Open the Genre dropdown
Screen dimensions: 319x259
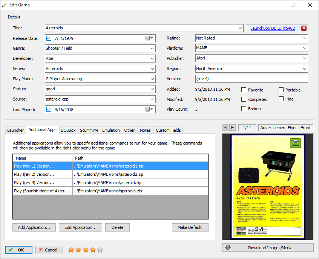click(x=152, y=48)
